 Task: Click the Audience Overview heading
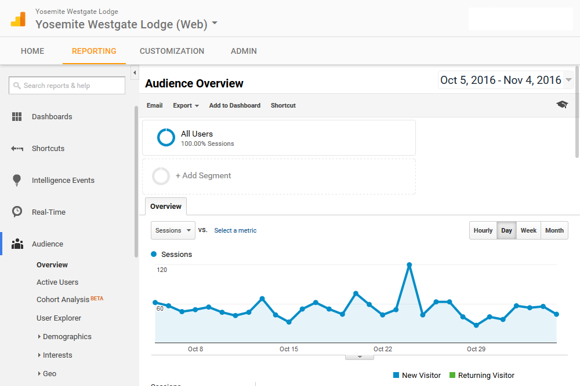(x=194, y=83)
